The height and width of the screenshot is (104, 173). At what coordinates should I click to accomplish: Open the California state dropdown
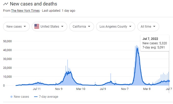pos(82,27)
